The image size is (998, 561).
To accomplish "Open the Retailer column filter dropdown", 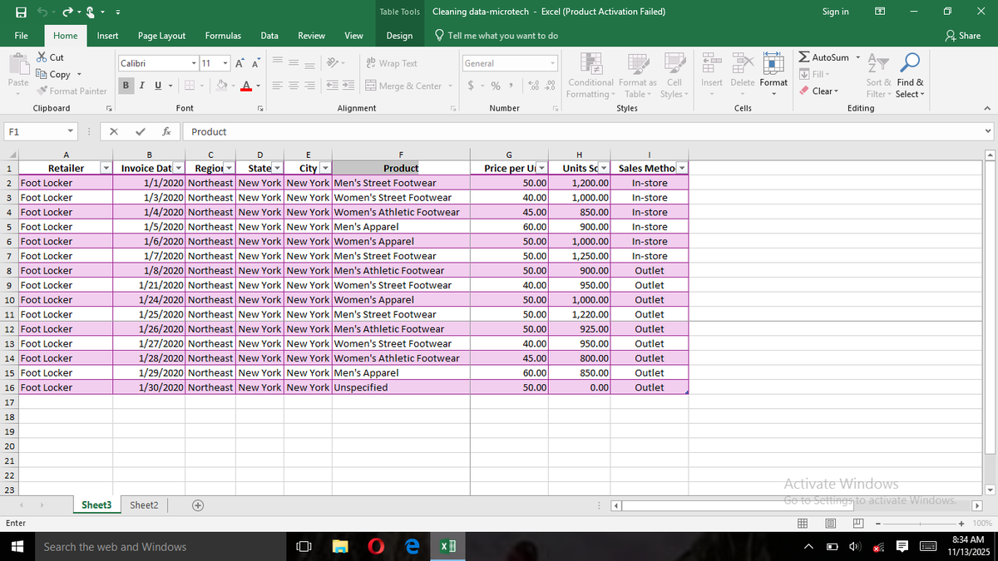I will (106, 169).
